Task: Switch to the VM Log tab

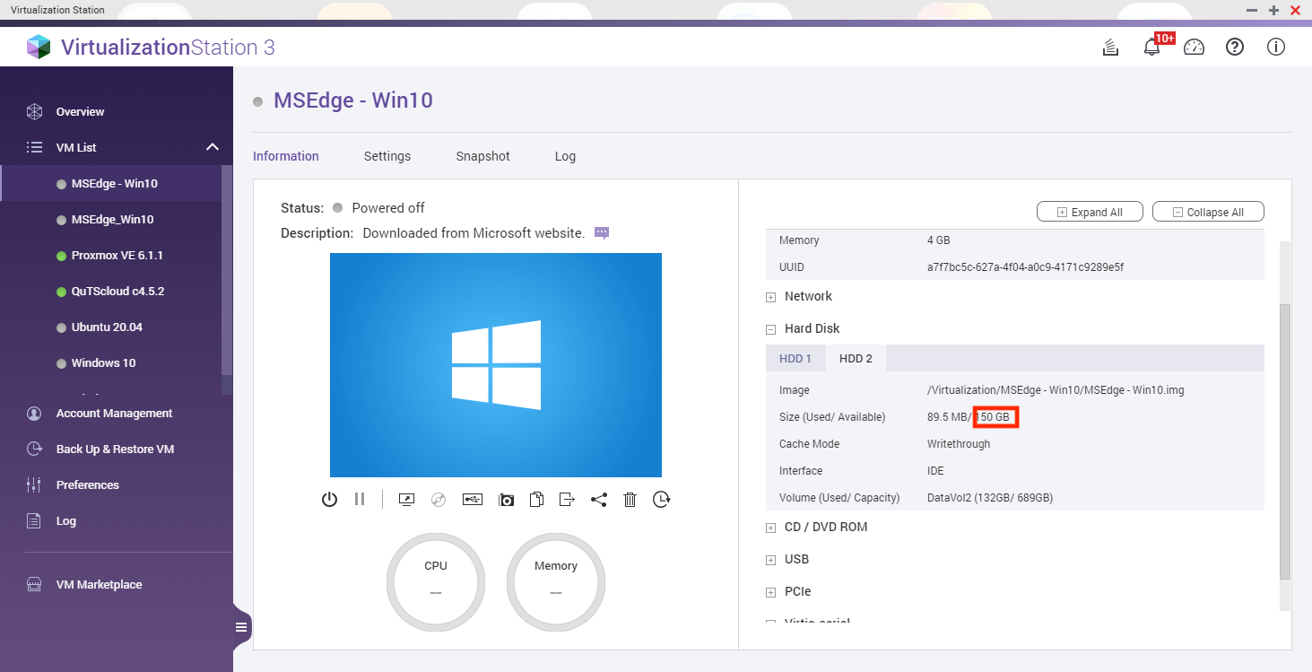Action: [565, 156]
